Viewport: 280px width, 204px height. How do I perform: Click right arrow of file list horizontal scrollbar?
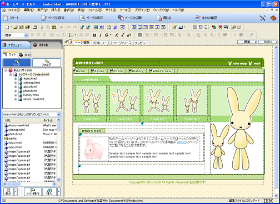[x=54, y=184]
